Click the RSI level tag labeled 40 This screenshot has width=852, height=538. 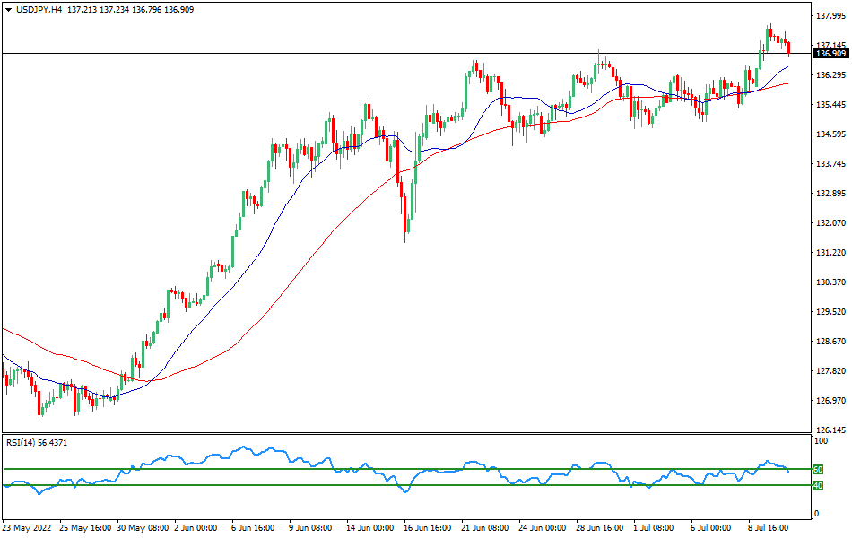pyautogui.click(x=817, y=485)
